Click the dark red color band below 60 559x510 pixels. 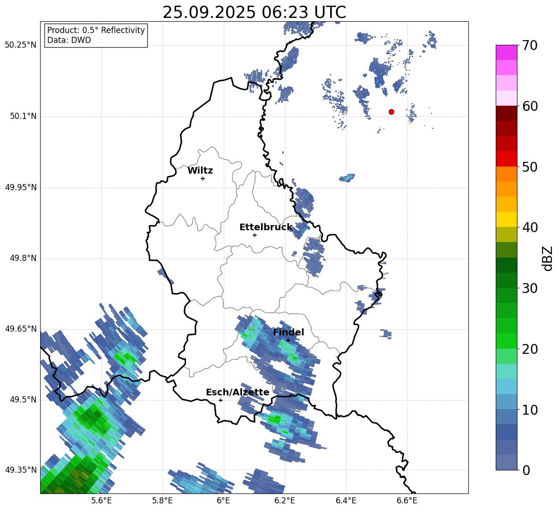tap(507, 113)
